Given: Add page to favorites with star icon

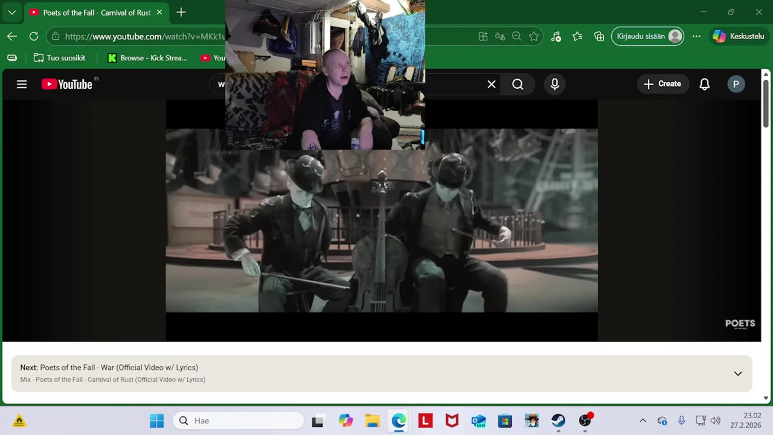Looking at the screenshot, I should [534, 36].
